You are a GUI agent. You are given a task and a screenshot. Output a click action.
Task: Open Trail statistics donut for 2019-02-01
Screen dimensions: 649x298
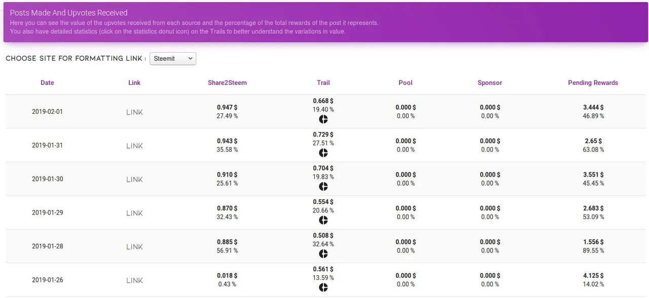(323, 119)
